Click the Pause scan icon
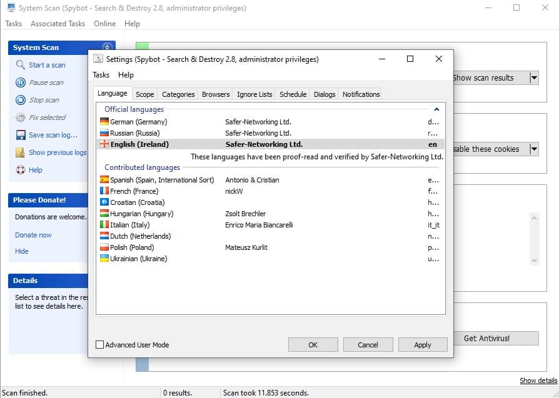Image resolution: width=559 pixels, height=398 pixels. [x=20, y=82]
